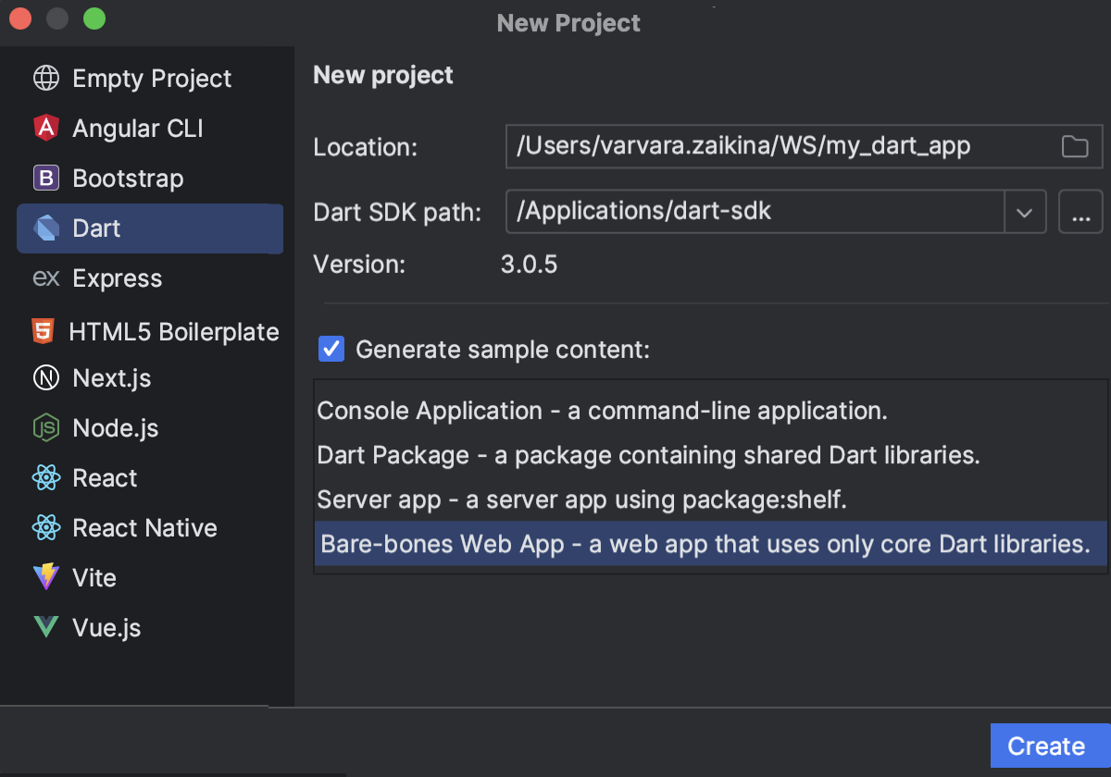Viewport: 1111px width, 777px height.
Task: Click the Express framework icon
Action: pos(46,278)
